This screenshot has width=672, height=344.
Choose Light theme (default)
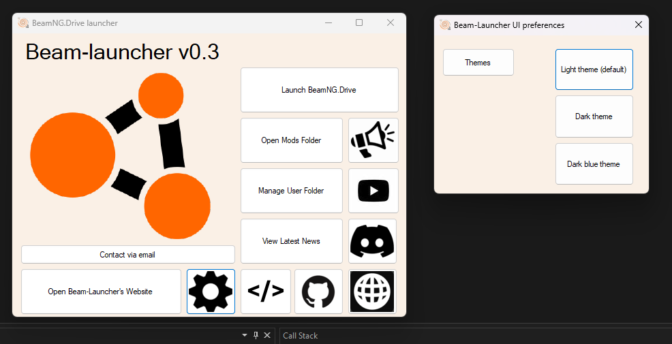click(x=594, y=69)
